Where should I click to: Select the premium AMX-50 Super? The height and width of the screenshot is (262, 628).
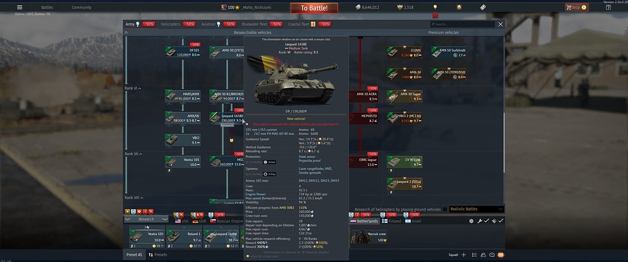[404, 96]
